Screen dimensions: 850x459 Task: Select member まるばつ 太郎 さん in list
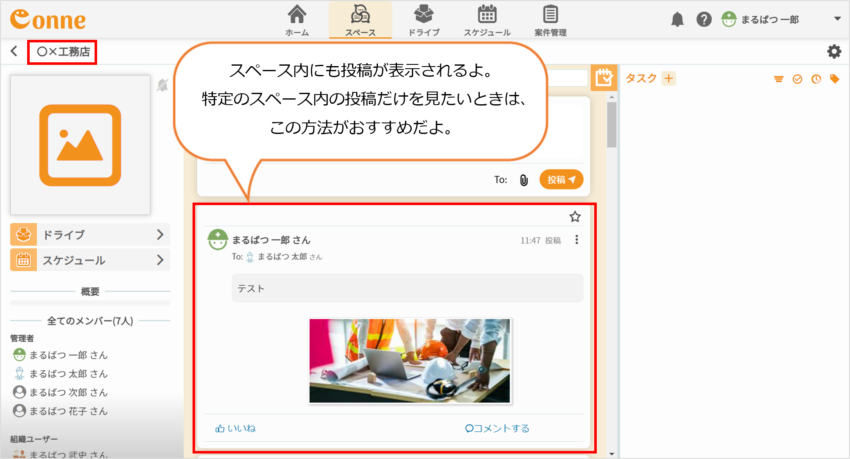click(60, 373)
